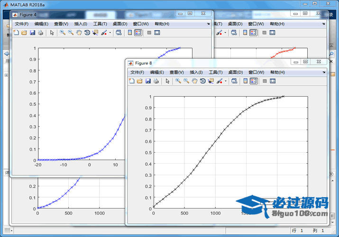This screenshot has height=237, width=339.
Task: Toggle Insert Legend icon in Figure 8
Action: [254, 81]
